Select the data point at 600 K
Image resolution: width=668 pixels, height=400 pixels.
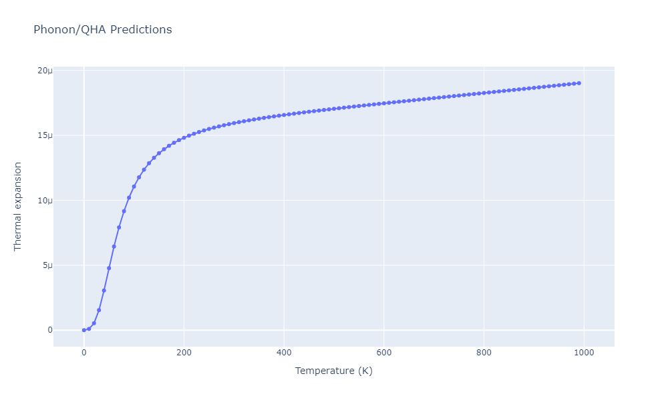tap(384, 103)
